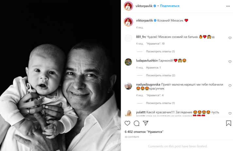Expand the two replies to ludapavlushkin
This screenshot has height=151, width=233.
(x=160, y=75)
